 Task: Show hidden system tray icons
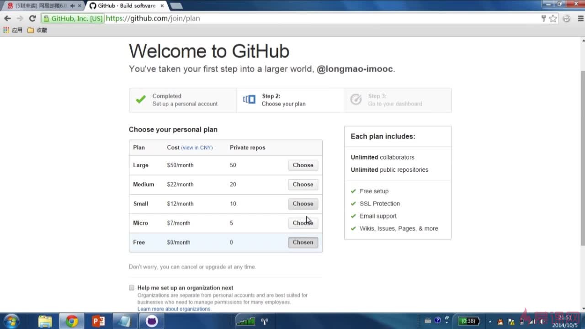click(489, 321)
